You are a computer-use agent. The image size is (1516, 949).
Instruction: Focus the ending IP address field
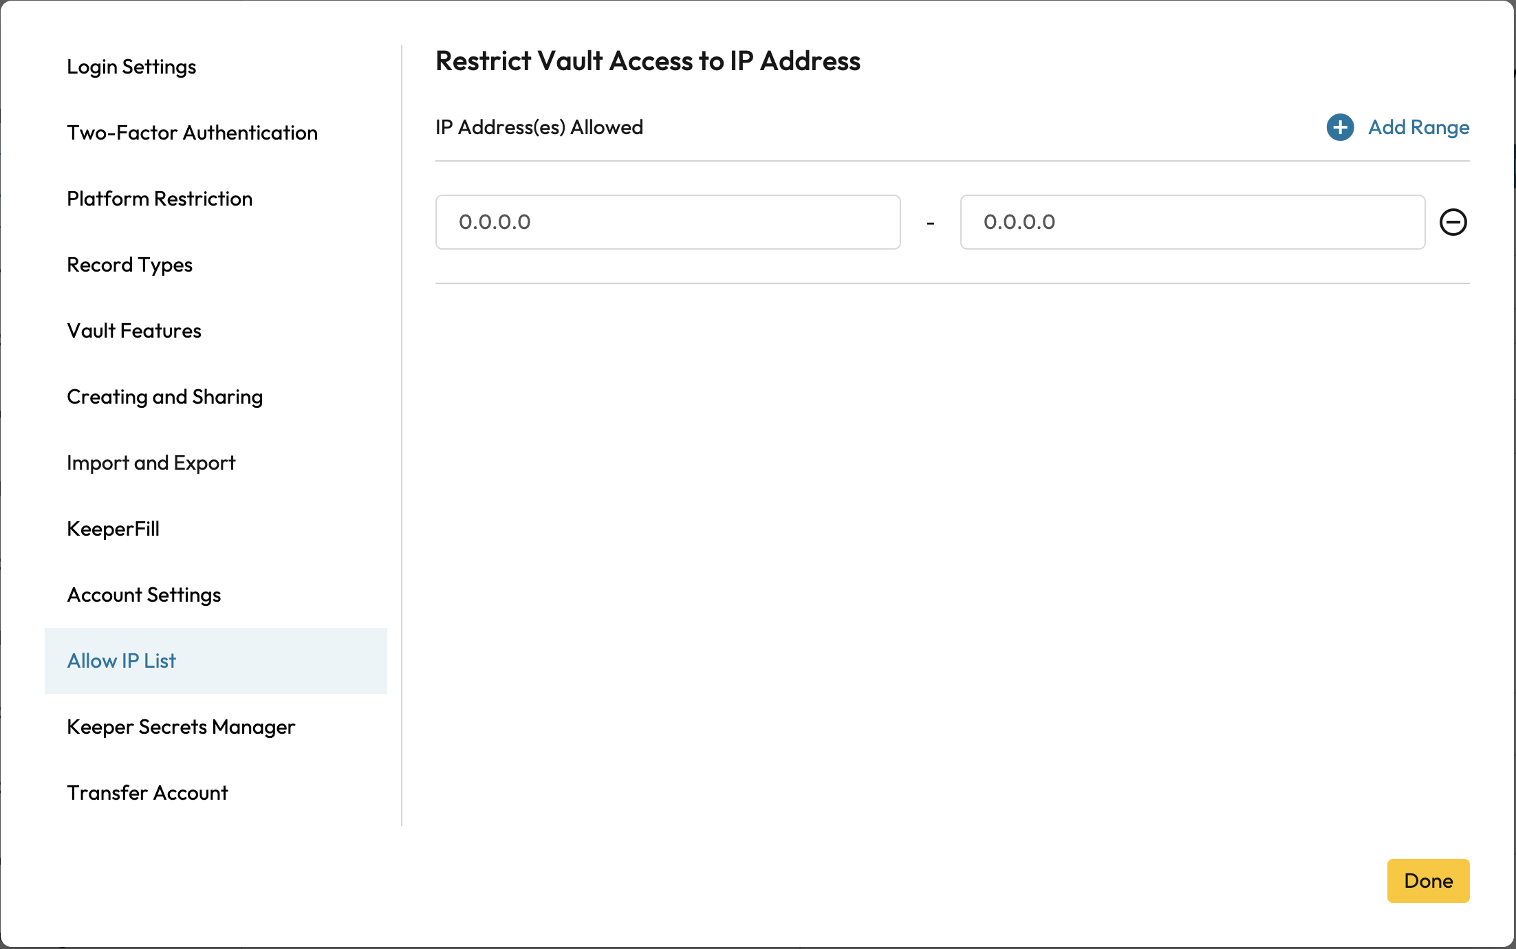coord(1192,222)
